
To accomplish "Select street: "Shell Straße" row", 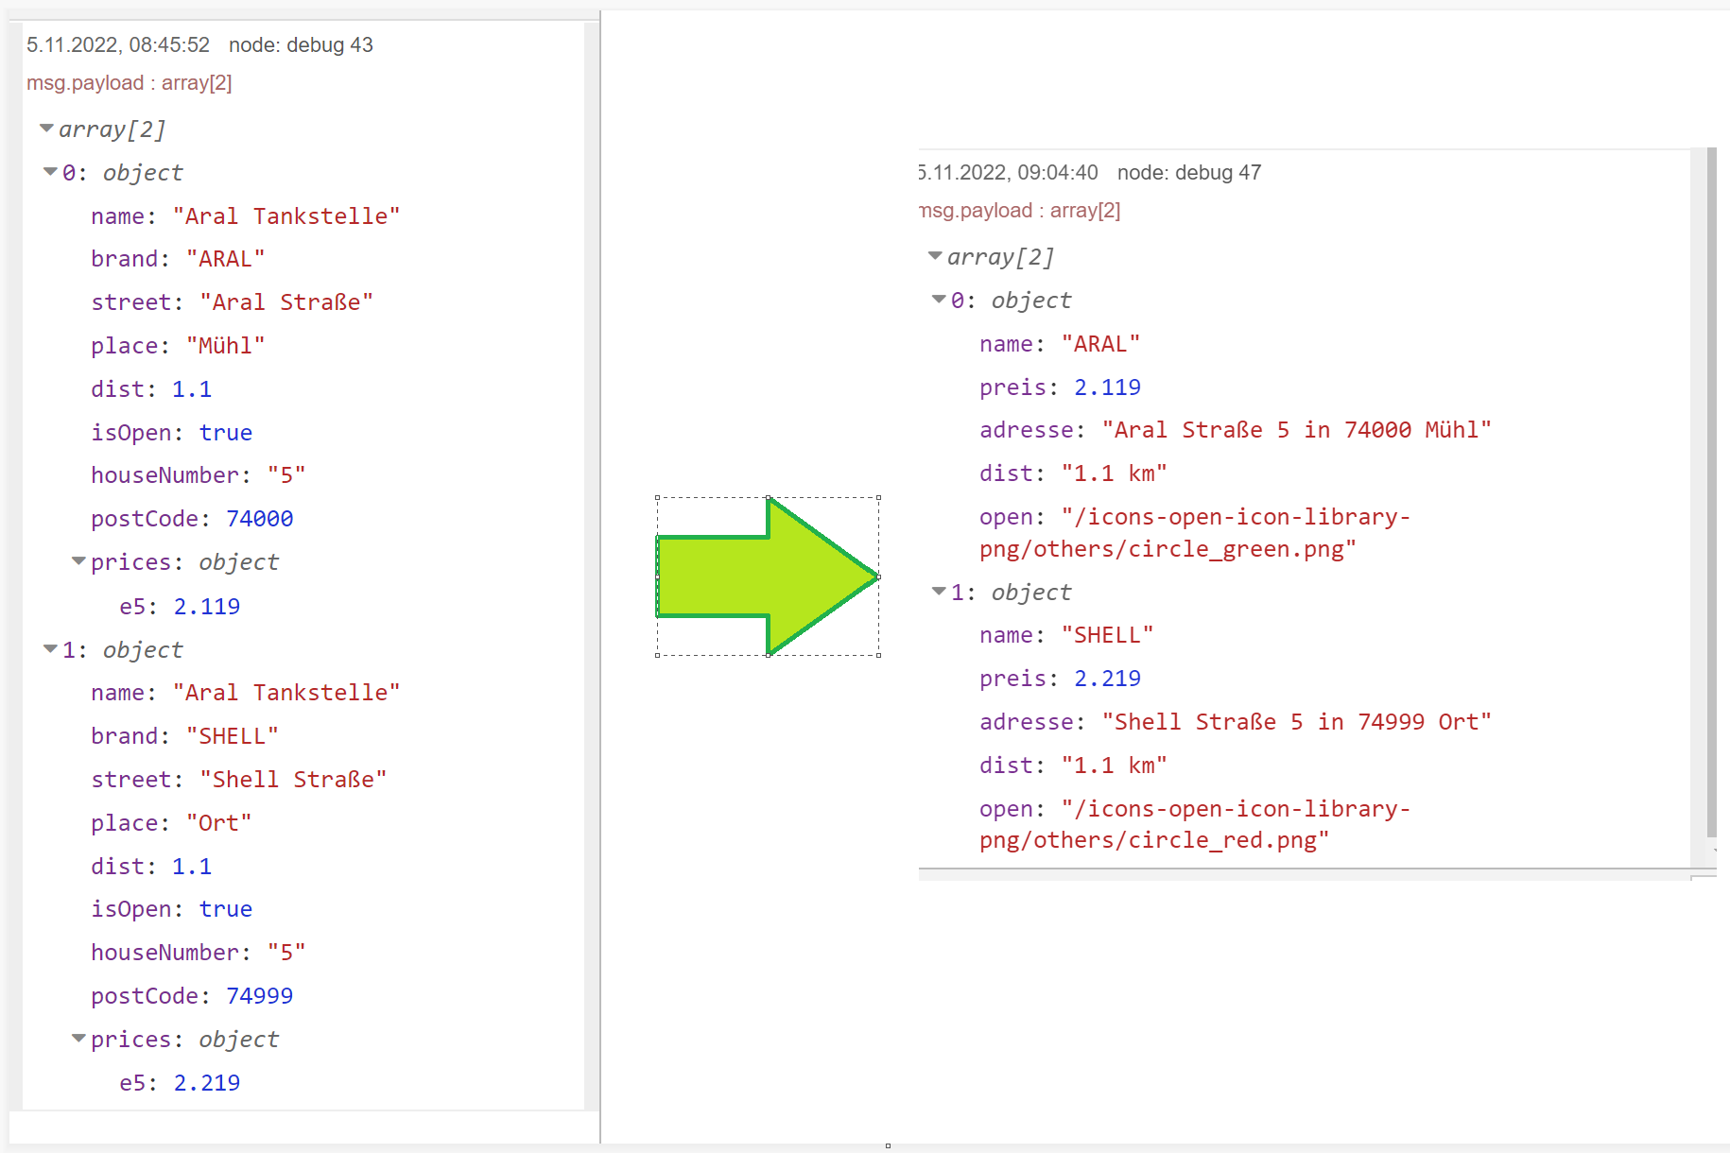I will coord(239,780).
